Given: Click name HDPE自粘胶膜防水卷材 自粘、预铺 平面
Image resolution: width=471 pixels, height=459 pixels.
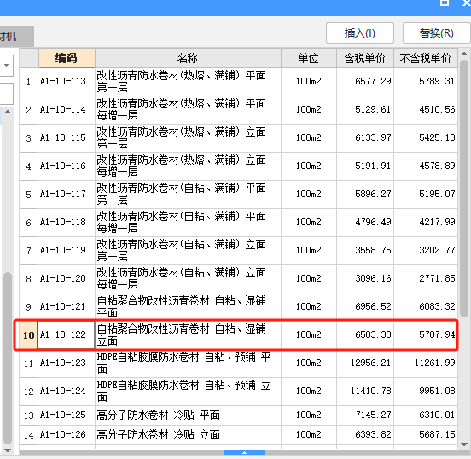Looking at the screenshot, I should coord(183,363).
